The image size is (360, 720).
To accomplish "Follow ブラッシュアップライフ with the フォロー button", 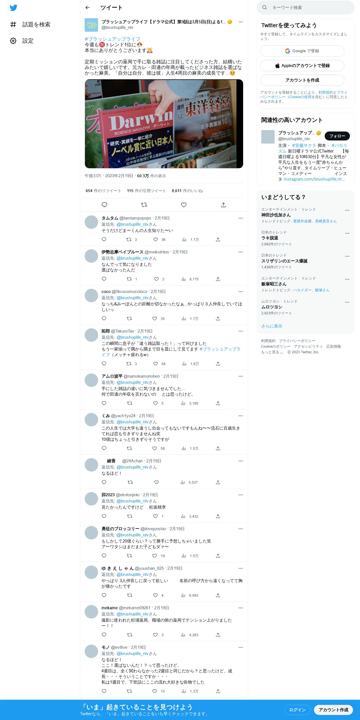I will click(337, 136).
